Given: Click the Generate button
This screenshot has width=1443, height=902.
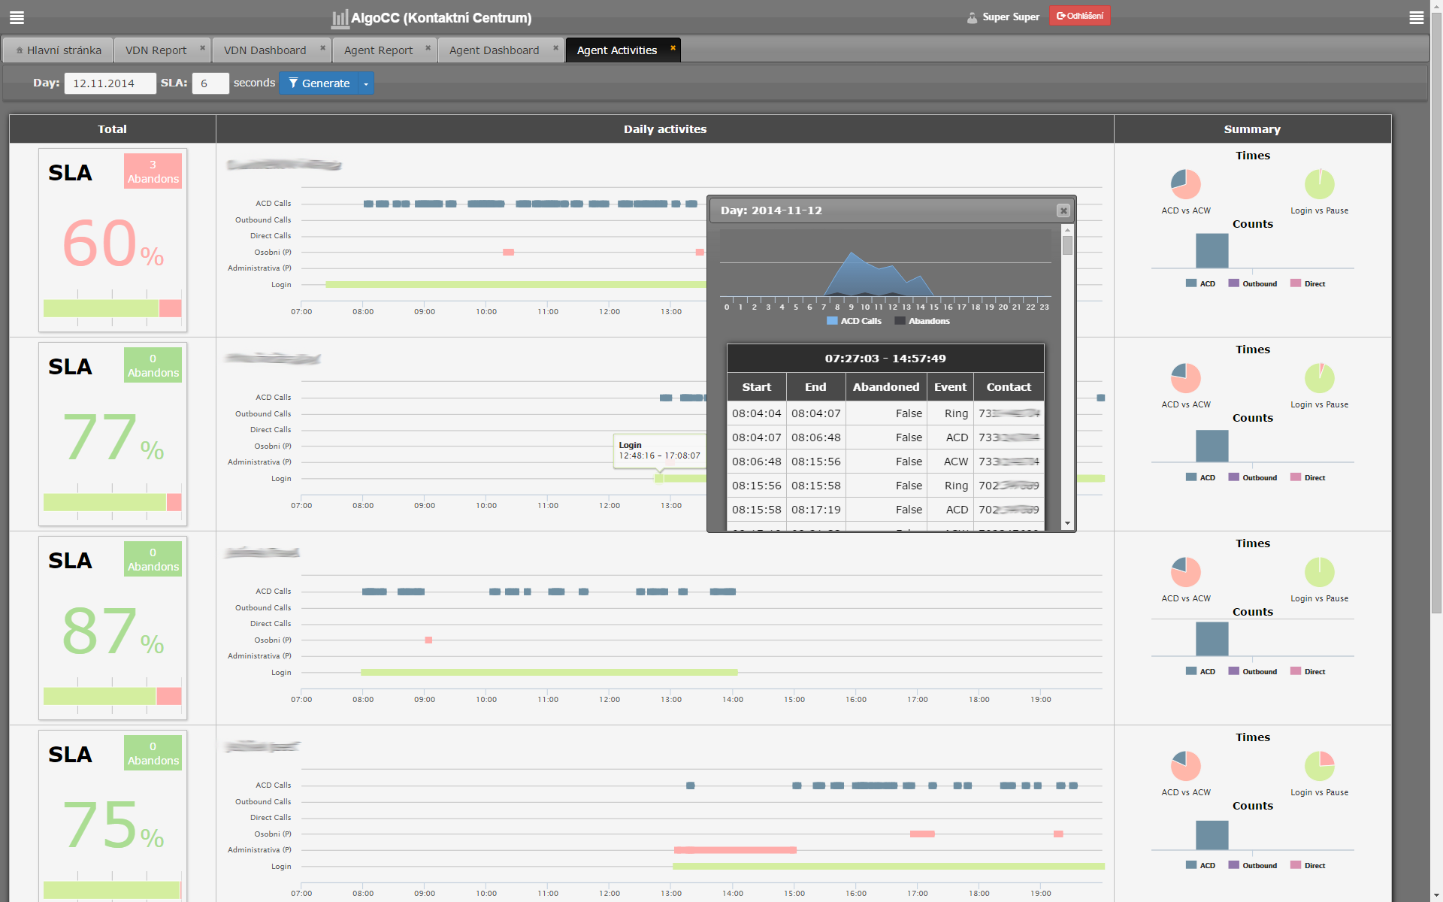Looking at the screenshot, I should [x=319, y=83].
